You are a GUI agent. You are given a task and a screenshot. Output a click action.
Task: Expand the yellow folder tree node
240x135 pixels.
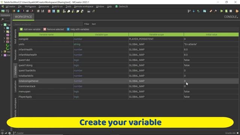click(x=4, y=31)
